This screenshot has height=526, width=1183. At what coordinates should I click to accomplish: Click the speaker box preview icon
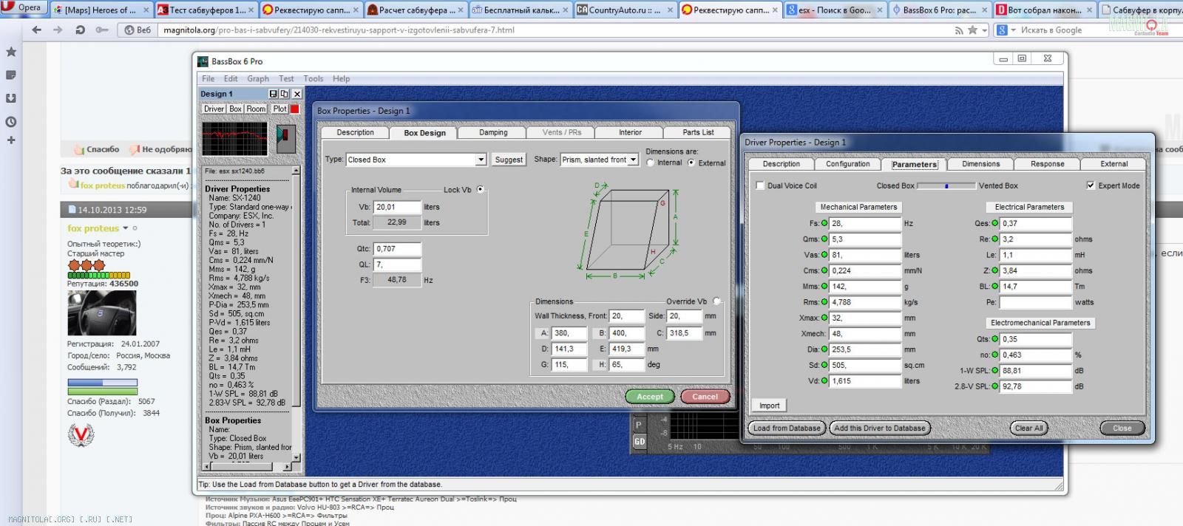pos(285,139)
